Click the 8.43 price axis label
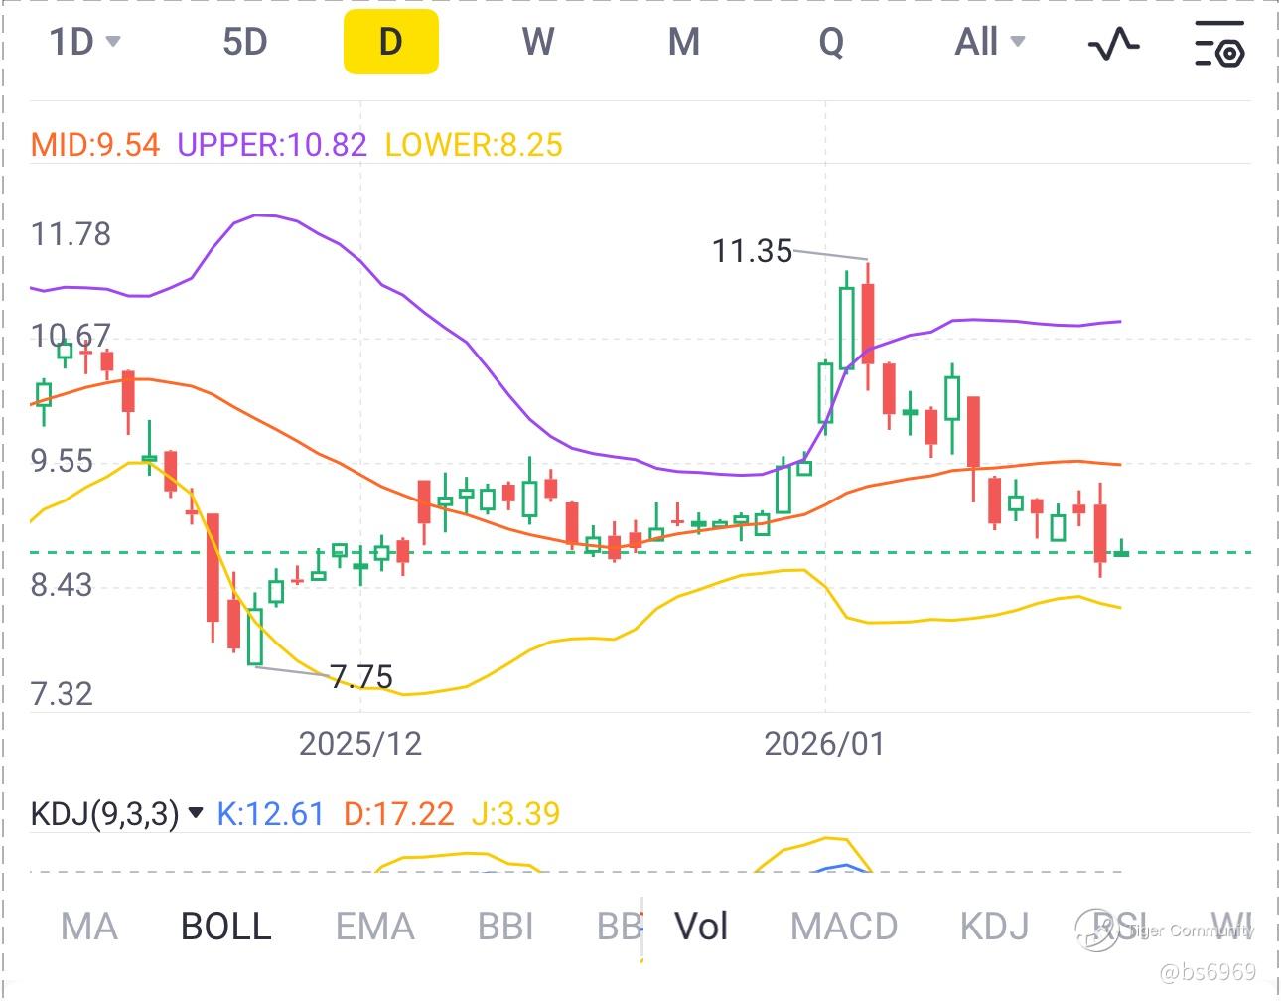 click(62, 584)
